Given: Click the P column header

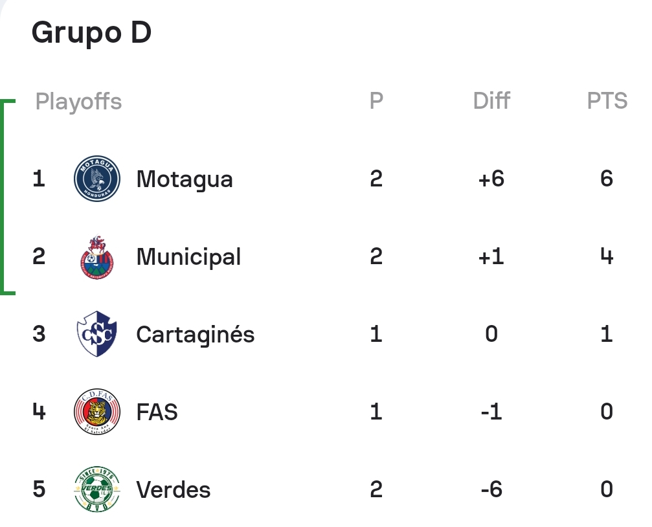Looking at the screenshot, I should [x=376, y=100].
